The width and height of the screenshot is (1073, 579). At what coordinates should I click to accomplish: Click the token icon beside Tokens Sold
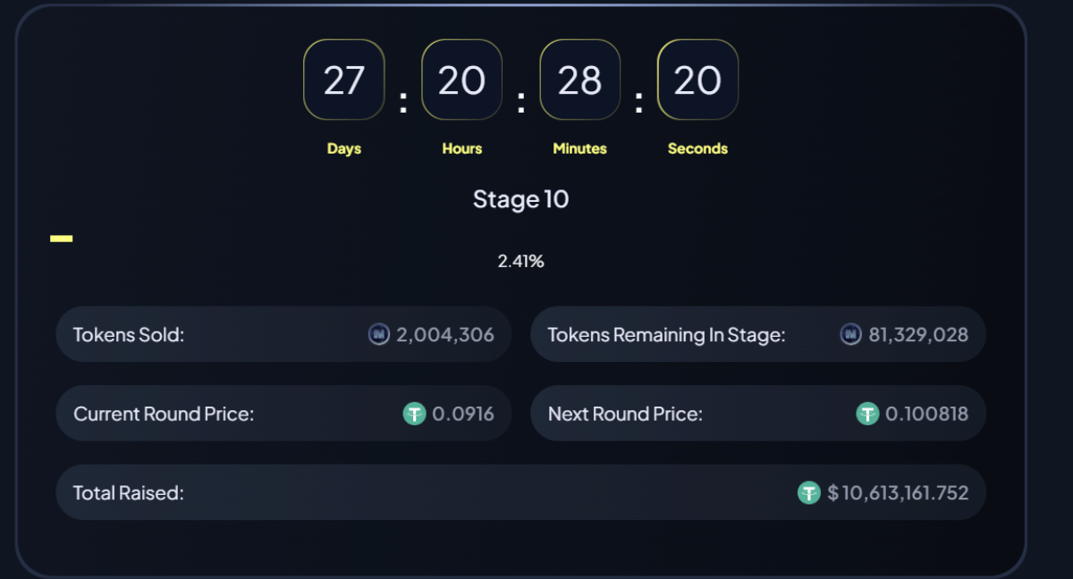[x=379, y=335]
